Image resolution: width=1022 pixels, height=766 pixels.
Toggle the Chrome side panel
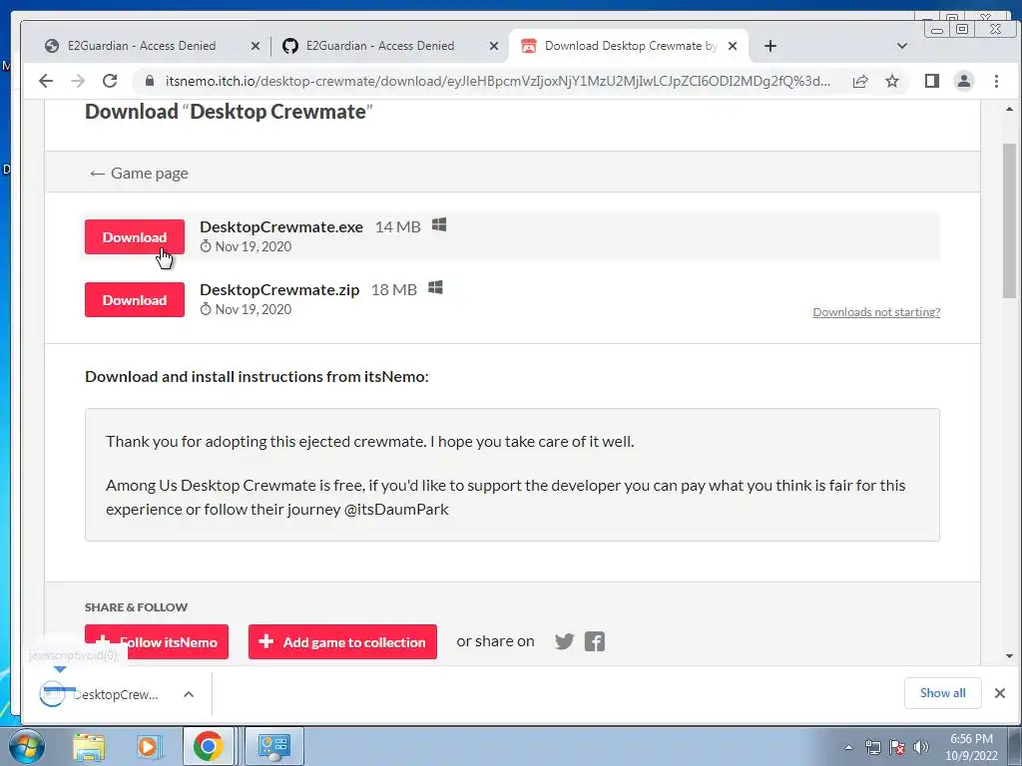click(x=932, y=81)
